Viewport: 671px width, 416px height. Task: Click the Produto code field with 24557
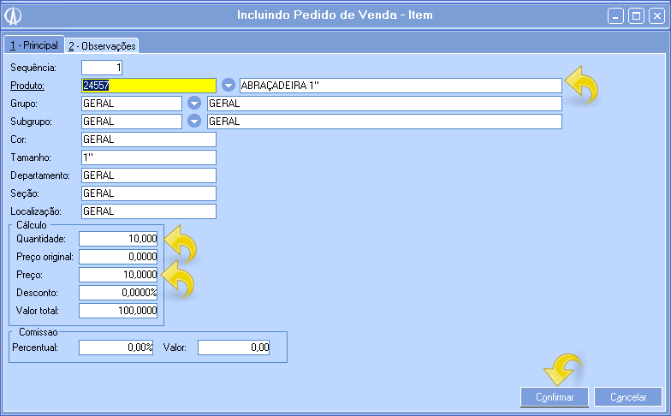(148, 86)
